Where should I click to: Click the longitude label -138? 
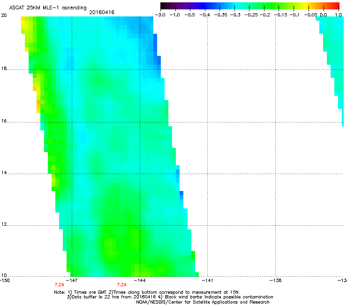pos(276,281)
